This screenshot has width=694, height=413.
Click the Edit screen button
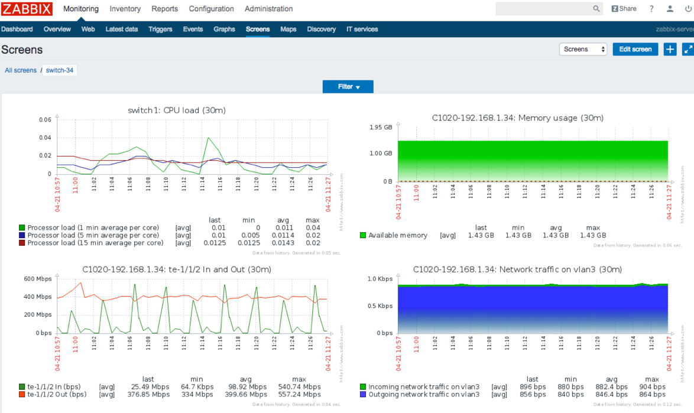click(x=635, y=49)
